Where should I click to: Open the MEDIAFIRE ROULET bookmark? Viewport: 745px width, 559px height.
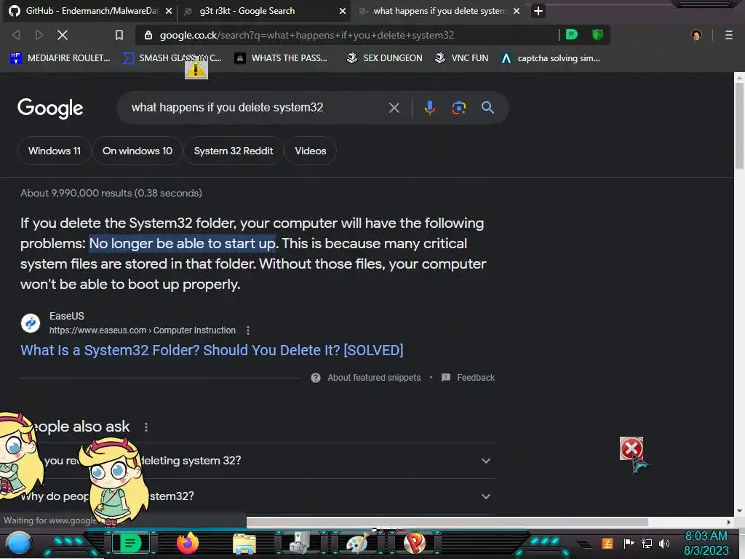click(x=60, y=58)
